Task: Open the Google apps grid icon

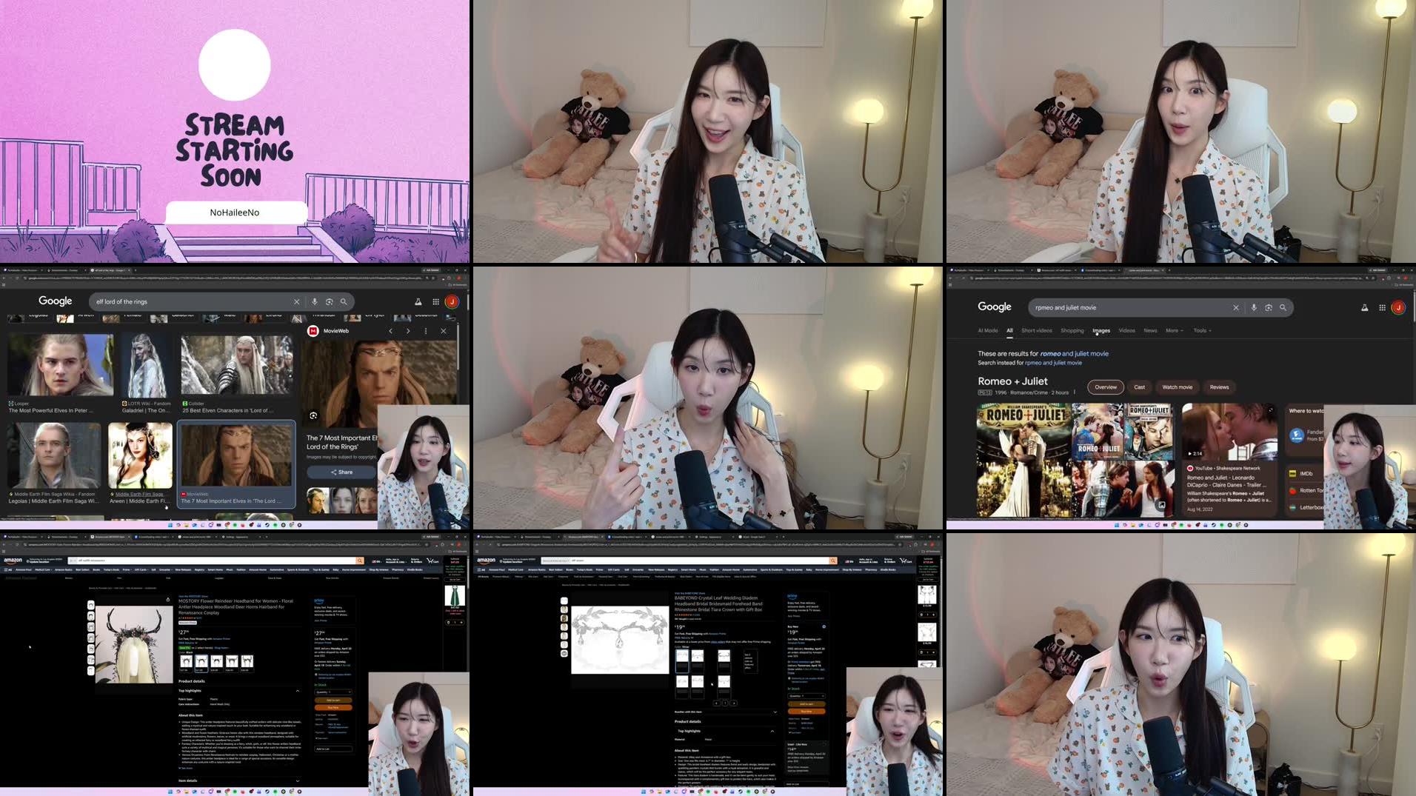Action: coord(1383,307)
